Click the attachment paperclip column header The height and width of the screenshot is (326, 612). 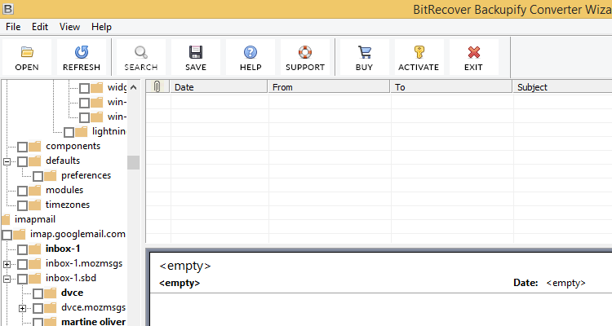click(157, 86)
